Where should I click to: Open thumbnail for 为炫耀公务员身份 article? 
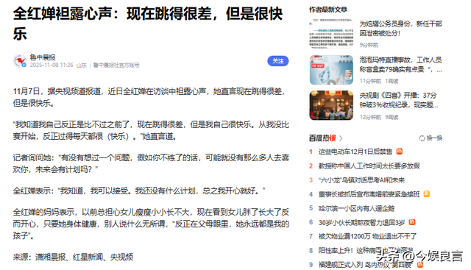click(331, 33)
